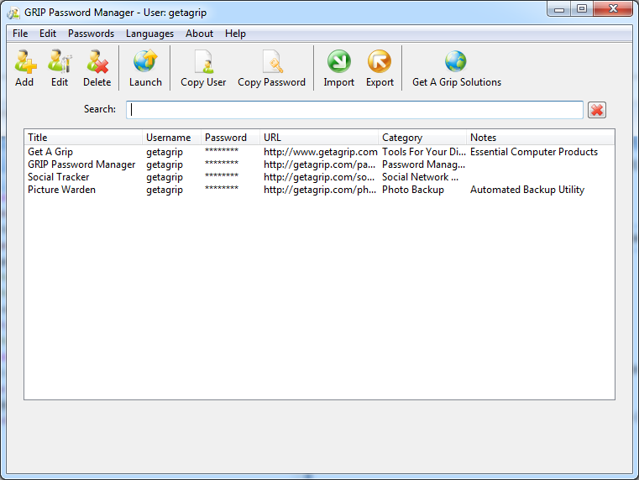
Task: Click the Copy User toolbar icon
Action: [203, 62]
